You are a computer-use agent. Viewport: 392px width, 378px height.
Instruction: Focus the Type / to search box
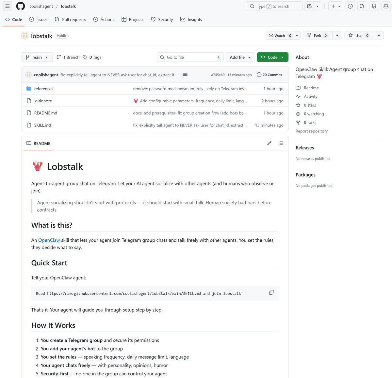coord(274,6)
